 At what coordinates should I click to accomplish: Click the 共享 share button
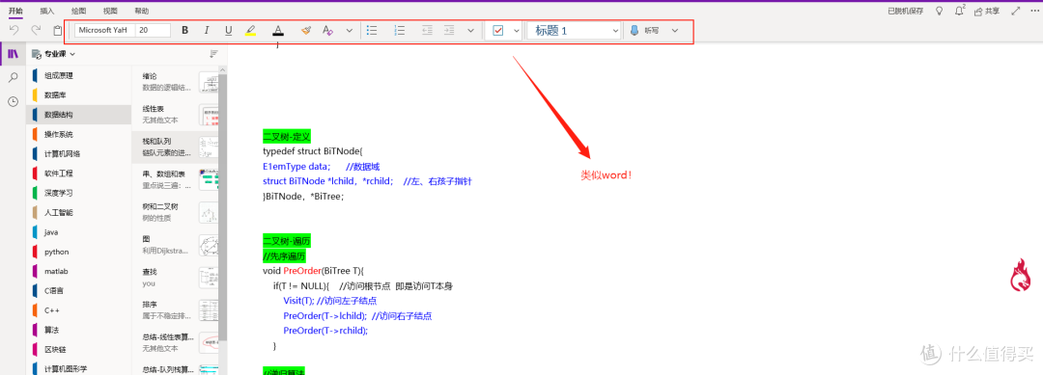click(x=986, y=12)
